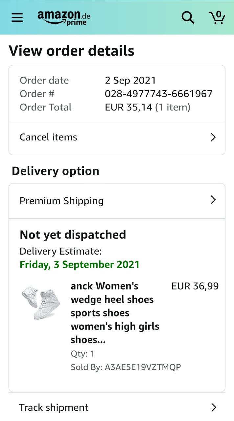
Task: Click the chevron beside Cancel items
Action: (x=213, y=137)
